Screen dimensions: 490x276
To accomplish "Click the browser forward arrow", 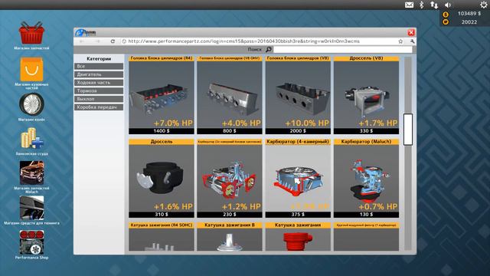I will tap(97, 41).
